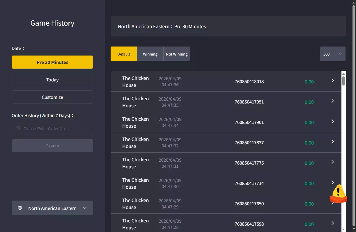The width and height of the screenshot is (356, 232).
Task: Click the 0.00 amount for order 760850417901
Action: (309, 122)
